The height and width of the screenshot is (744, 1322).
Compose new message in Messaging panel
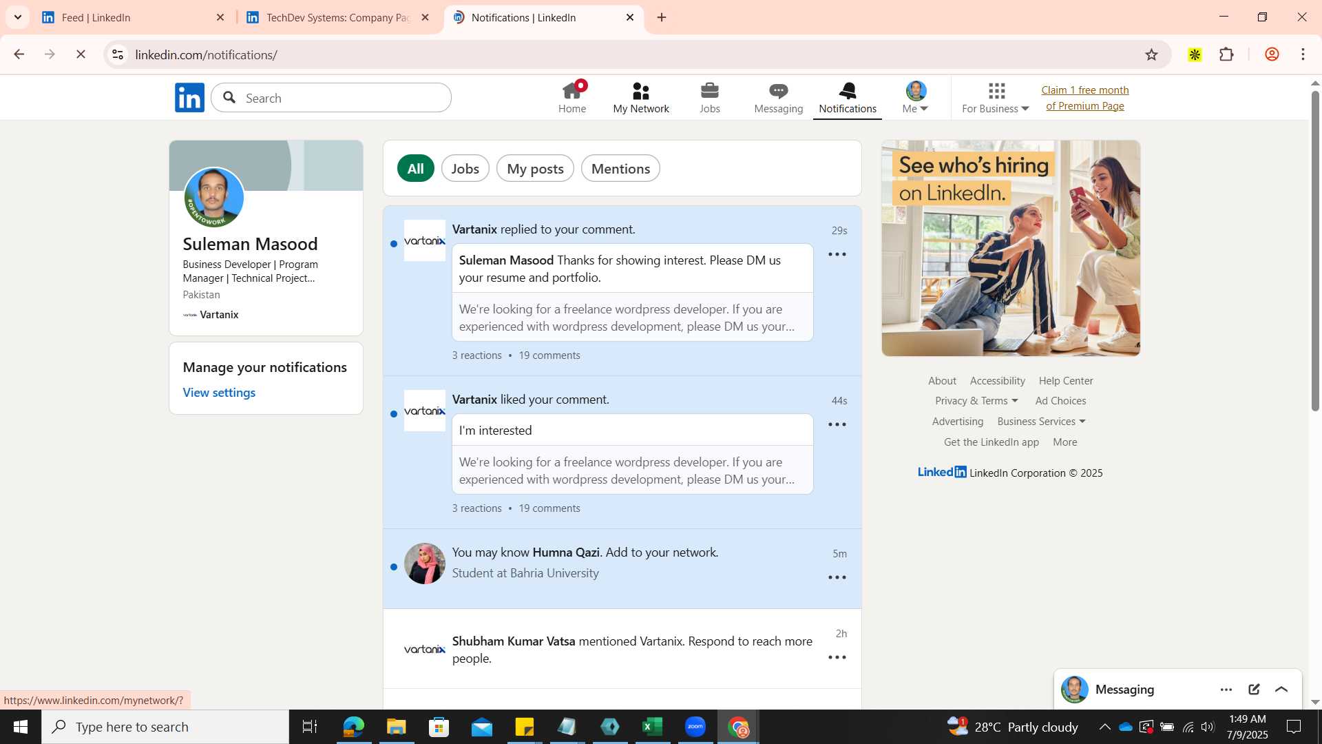coord(1254,690)
